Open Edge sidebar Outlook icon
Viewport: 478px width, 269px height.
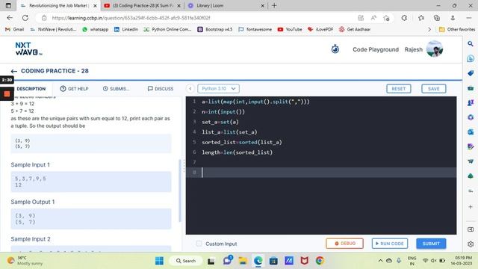coord(471,132)
